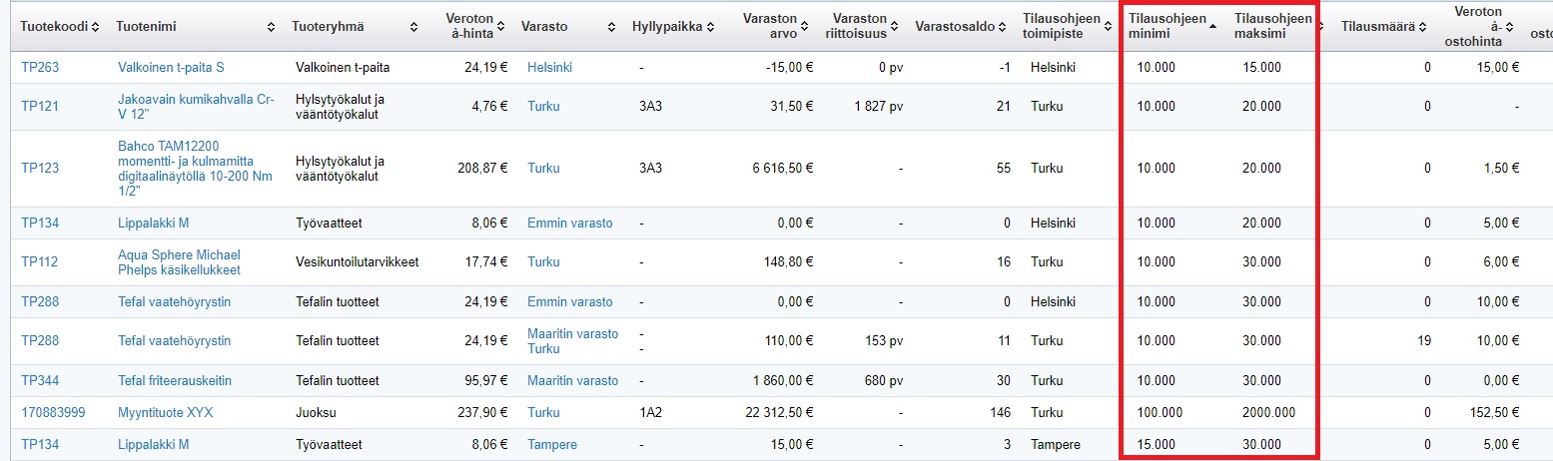Click sort arrows next to Hyllypaikka
The image size is (1553, 461).
(x=710, y=27)
